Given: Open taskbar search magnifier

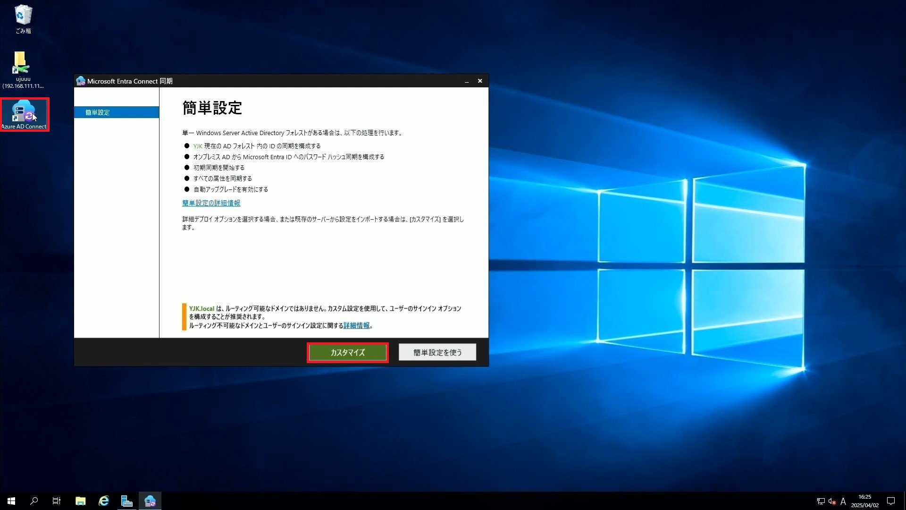Looking at the screenshot, I should click(x=34, y=501).
